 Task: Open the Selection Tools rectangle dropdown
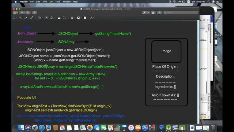click(15, 18)
